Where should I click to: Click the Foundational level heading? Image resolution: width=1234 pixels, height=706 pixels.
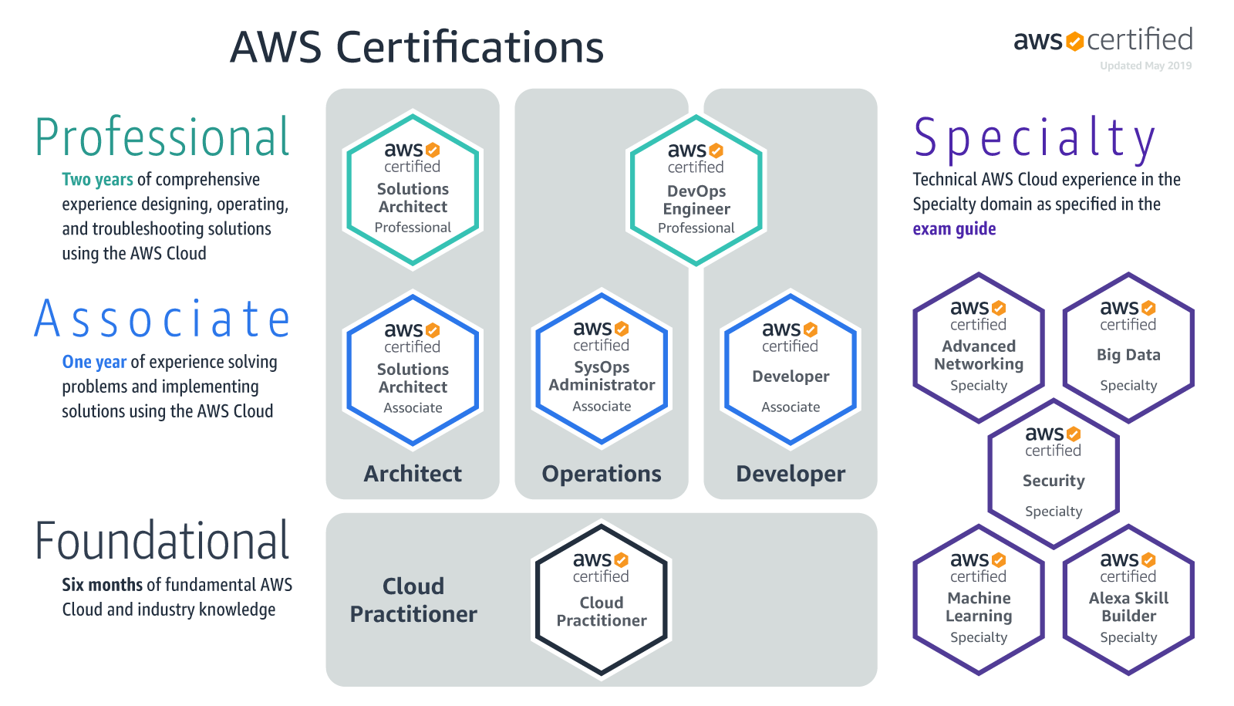point(163,541)
